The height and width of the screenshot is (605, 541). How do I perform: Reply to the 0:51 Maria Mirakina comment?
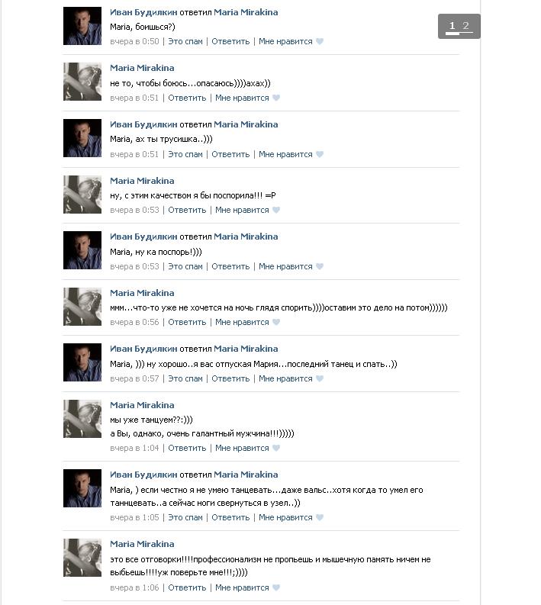point(187,98)
